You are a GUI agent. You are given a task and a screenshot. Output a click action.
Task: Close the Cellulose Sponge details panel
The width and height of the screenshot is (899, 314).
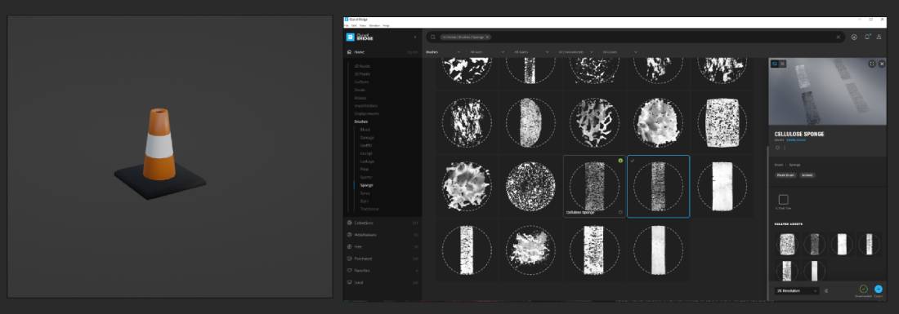click(x=882, y=64)
